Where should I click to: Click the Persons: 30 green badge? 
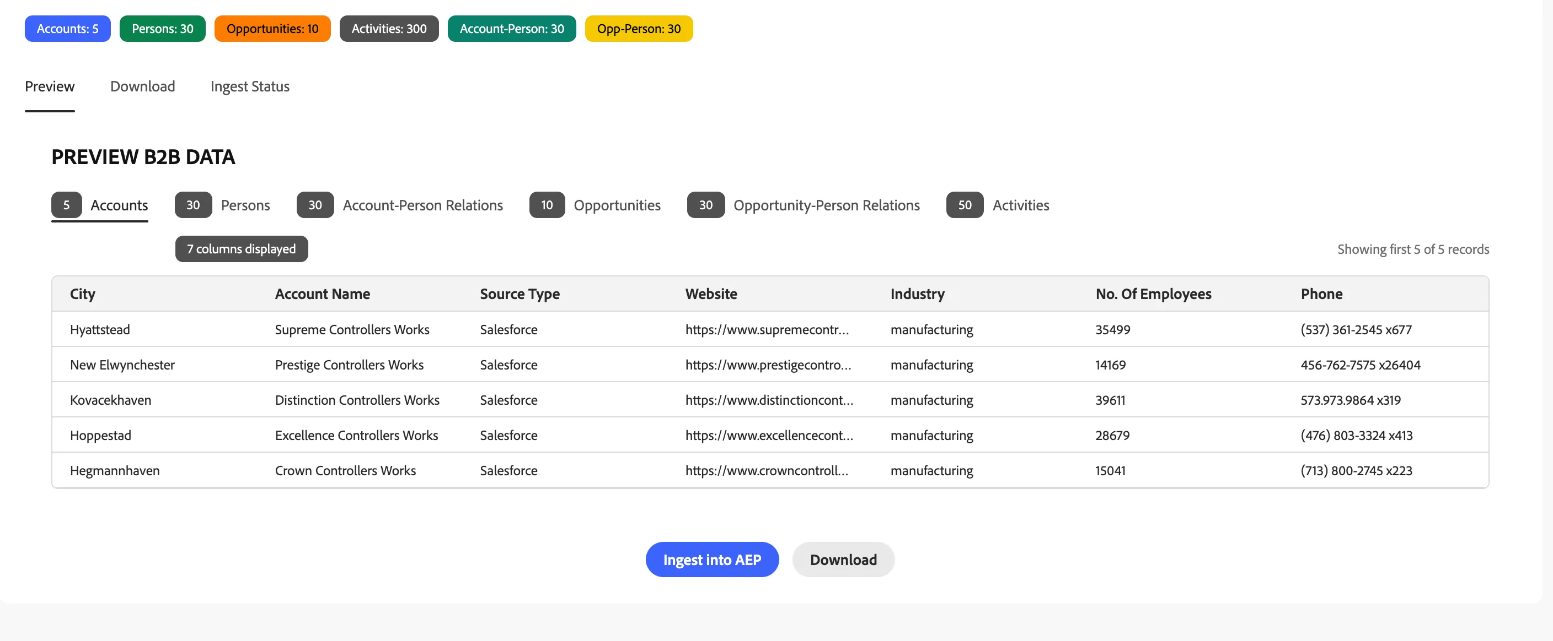click(x=162, y=29)
